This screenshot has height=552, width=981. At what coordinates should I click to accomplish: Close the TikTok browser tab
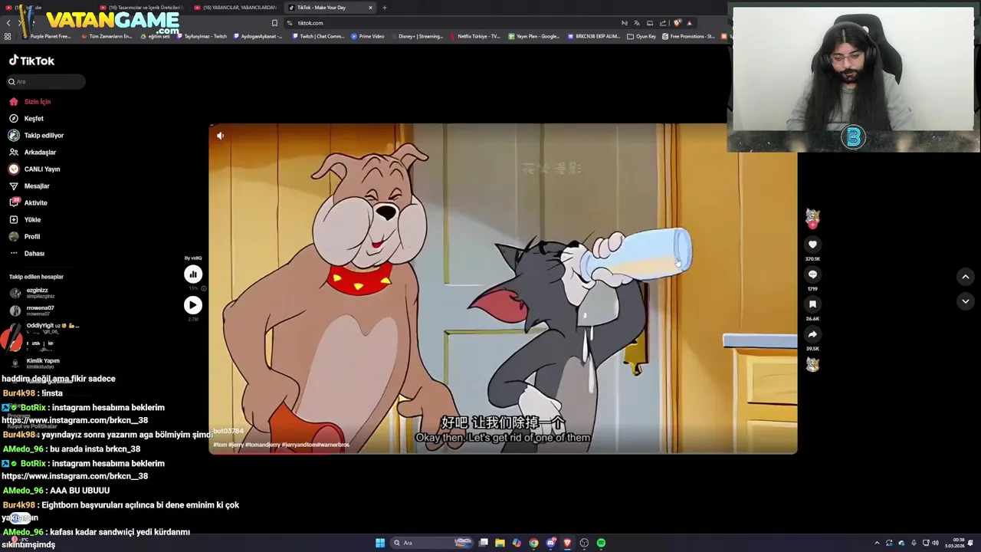point(370,8)
